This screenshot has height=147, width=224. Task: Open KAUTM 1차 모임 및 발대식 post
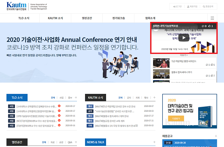[x=116, y=126]
